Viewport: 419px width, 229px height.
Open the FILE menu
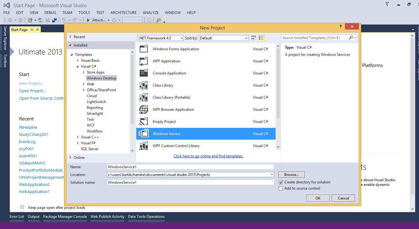pos(7,13)
